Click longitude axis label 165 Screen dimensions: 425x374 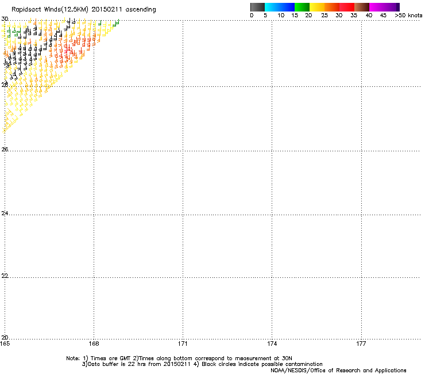tap(5, 344)
